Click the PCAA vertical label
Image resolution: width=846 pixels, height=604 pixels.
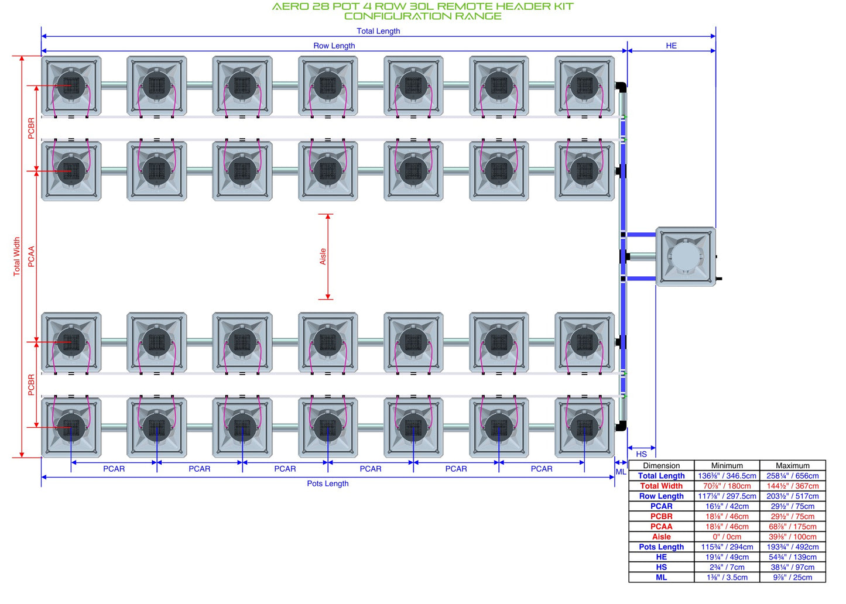pos(31,256)
